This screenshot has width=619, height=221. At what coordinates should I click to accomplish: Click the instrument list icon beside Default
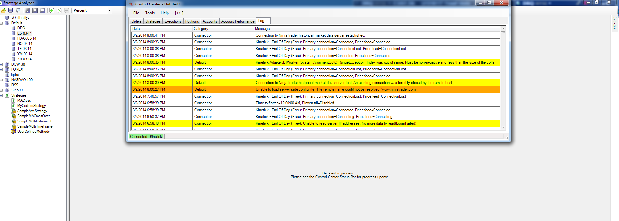7,23
